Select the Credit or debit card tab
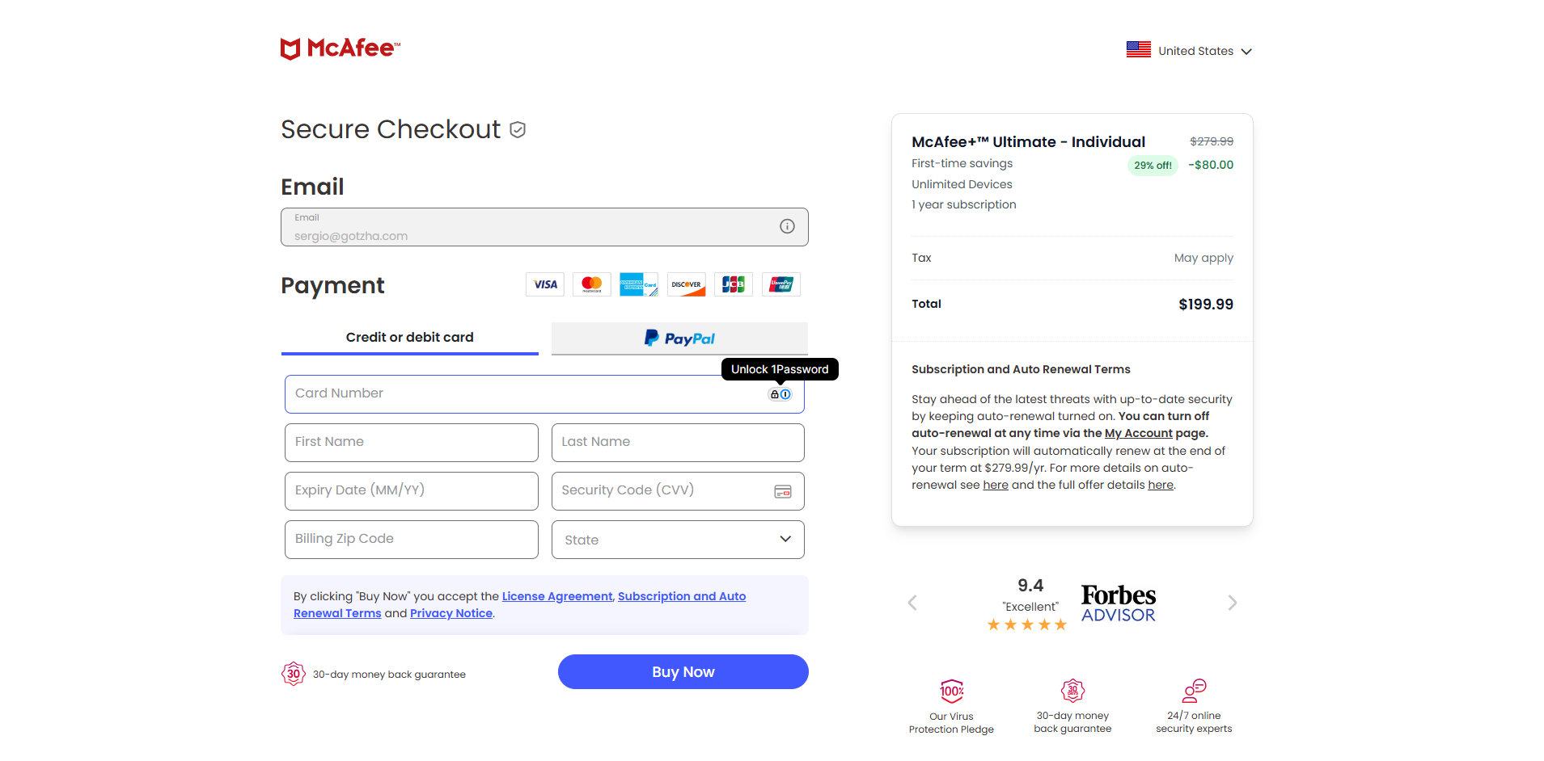Viewport: 1544px width, 761px height. (410, 338)
